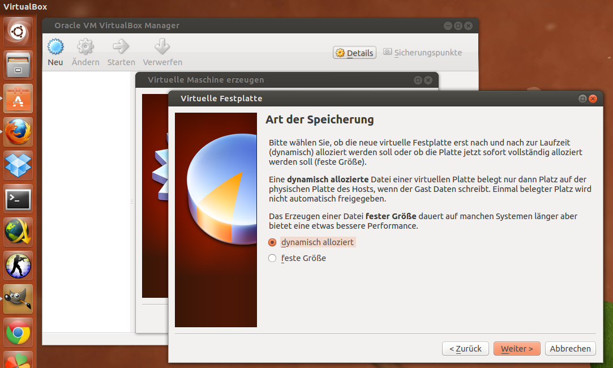This screenshot has height=368, width=613.
Task: Click the Starten arrow icon
Action: pos(121,46)
